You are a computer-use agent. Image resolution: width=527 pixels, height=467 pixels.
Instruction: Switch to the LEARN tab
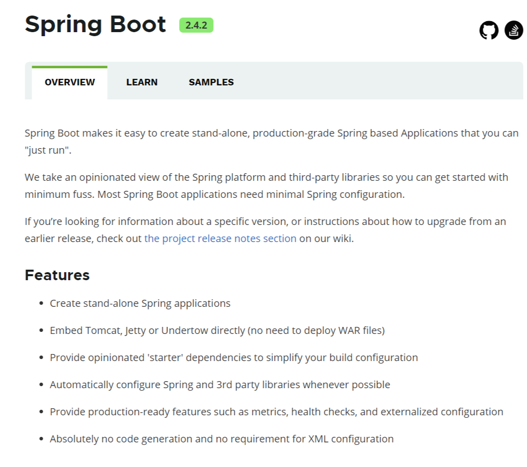pyautogui.click(x=142, y=82)
